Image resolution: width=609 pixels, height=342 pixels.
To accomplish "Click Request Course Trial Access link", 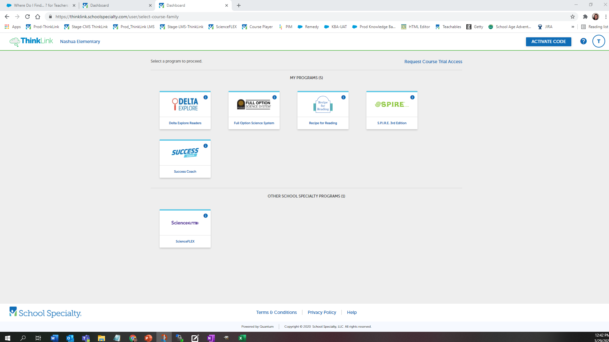I will click(433, 62).
